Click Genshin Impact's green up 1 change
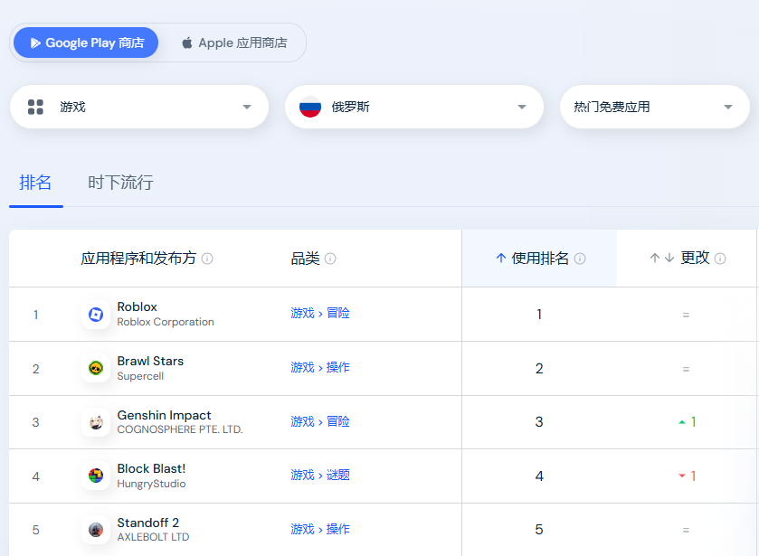 pyautogui.click(x=688, y=422)
